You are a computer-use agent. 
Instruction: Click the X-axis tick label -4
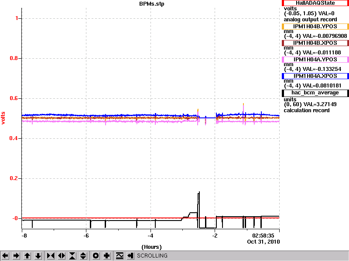pyautogui.click(x=151, y=236)
